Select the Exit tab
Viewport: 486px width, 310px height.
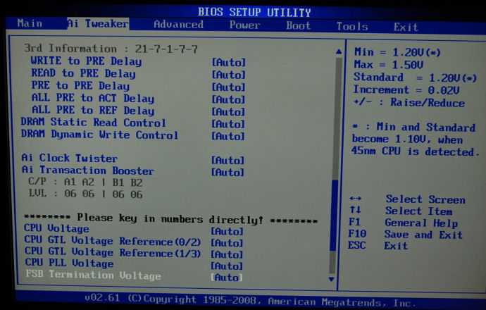point(406,27)
